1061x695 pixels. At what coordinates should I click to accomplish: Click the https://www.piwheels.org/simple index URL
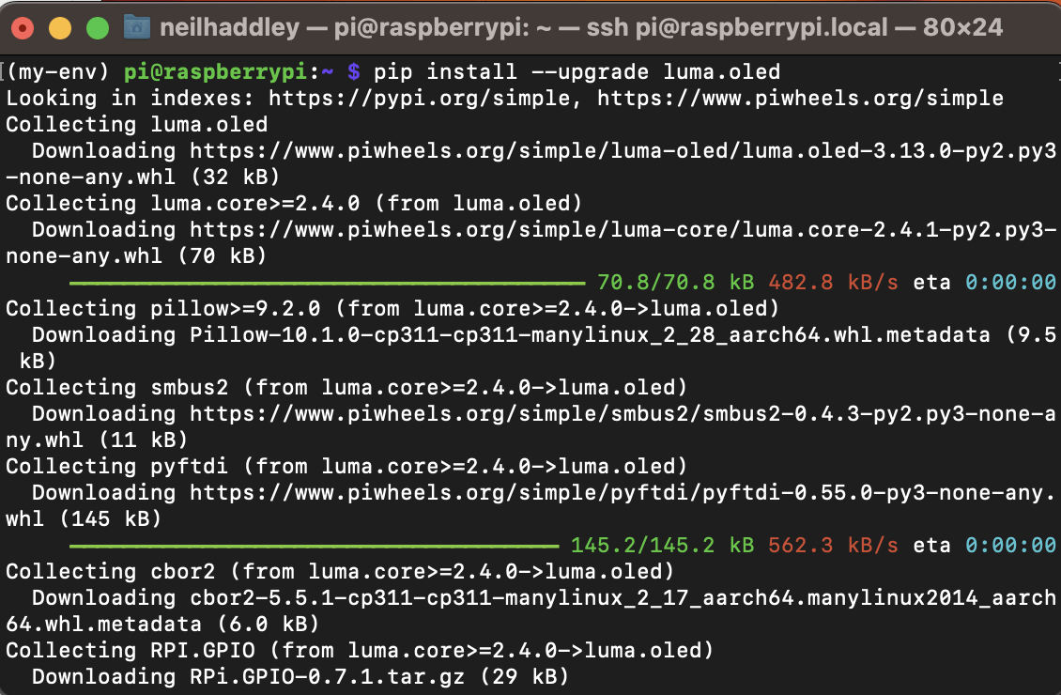click(x=800, y=98)
